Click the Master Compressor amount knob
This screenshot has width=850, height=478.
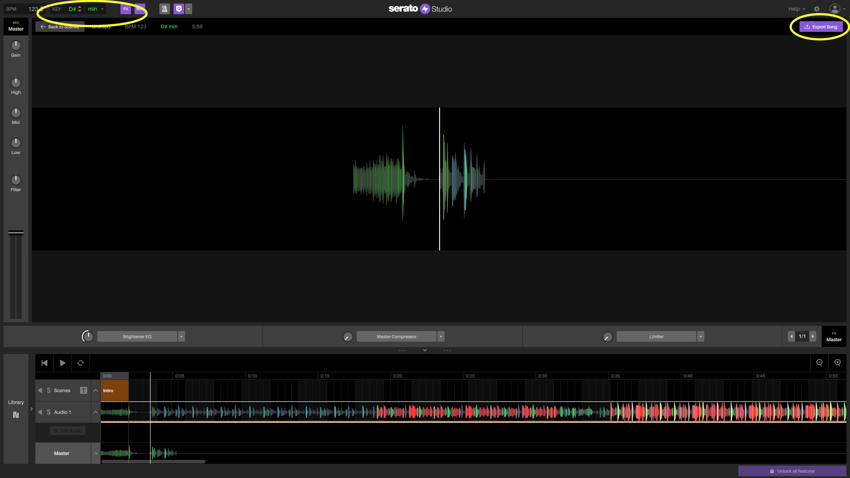[x=348, y=337]
